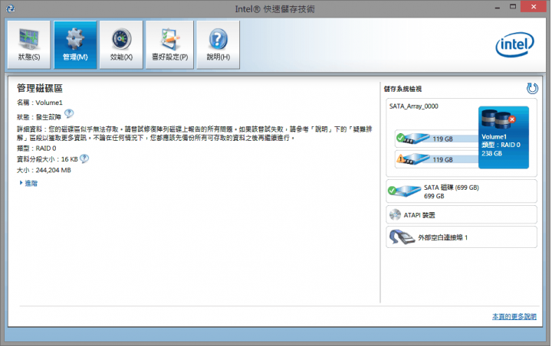
Task: Click the refresh storage system view icon
Action: pyautogui.click(x=532, y=88)
